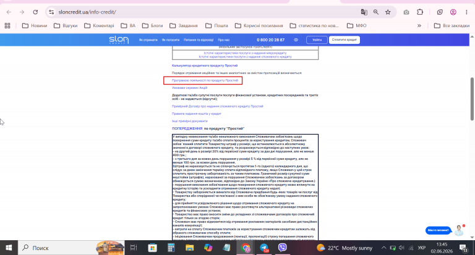Viewport: 475px width, 255px height.
Task: Show hidden system tray icons
Action: pos(383,248)
